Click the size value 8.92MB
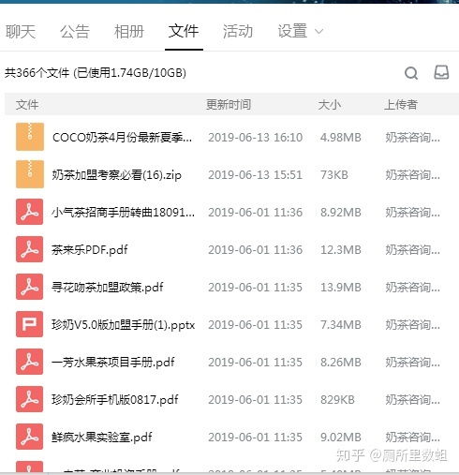Screen dimensions: 459x475 click(341, 213)
